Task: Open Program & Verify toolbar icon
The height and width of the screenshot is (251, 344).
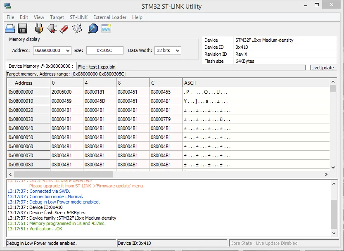Action: [77, 28]
